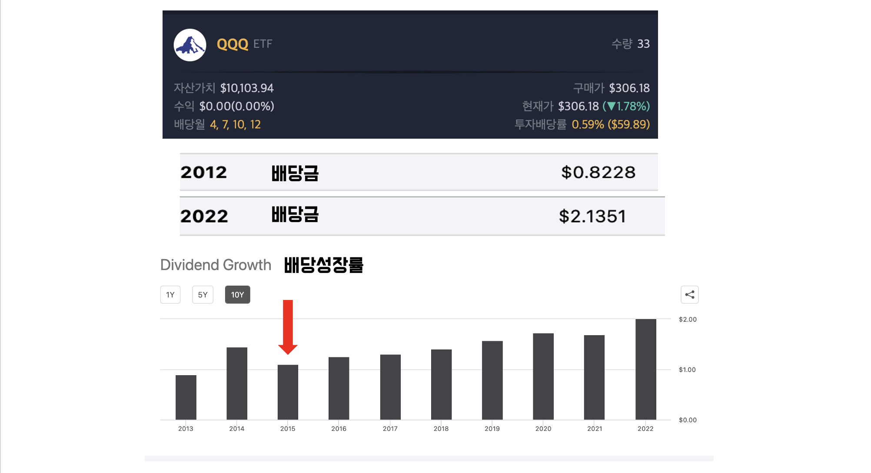Click the price change ▼1.78%

pos(626,106)
